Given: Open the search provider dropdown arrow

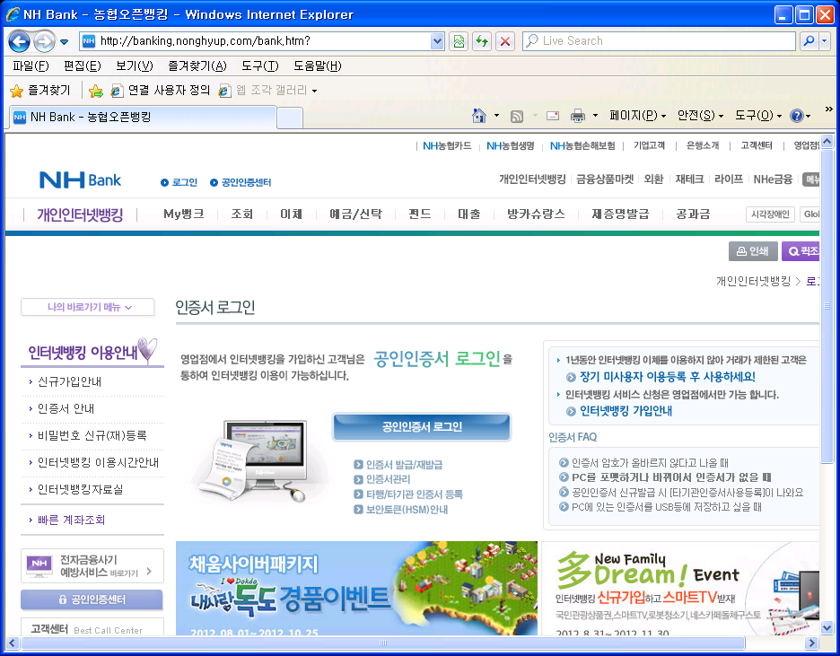Looking at the screenshot, I should point(825,40).
